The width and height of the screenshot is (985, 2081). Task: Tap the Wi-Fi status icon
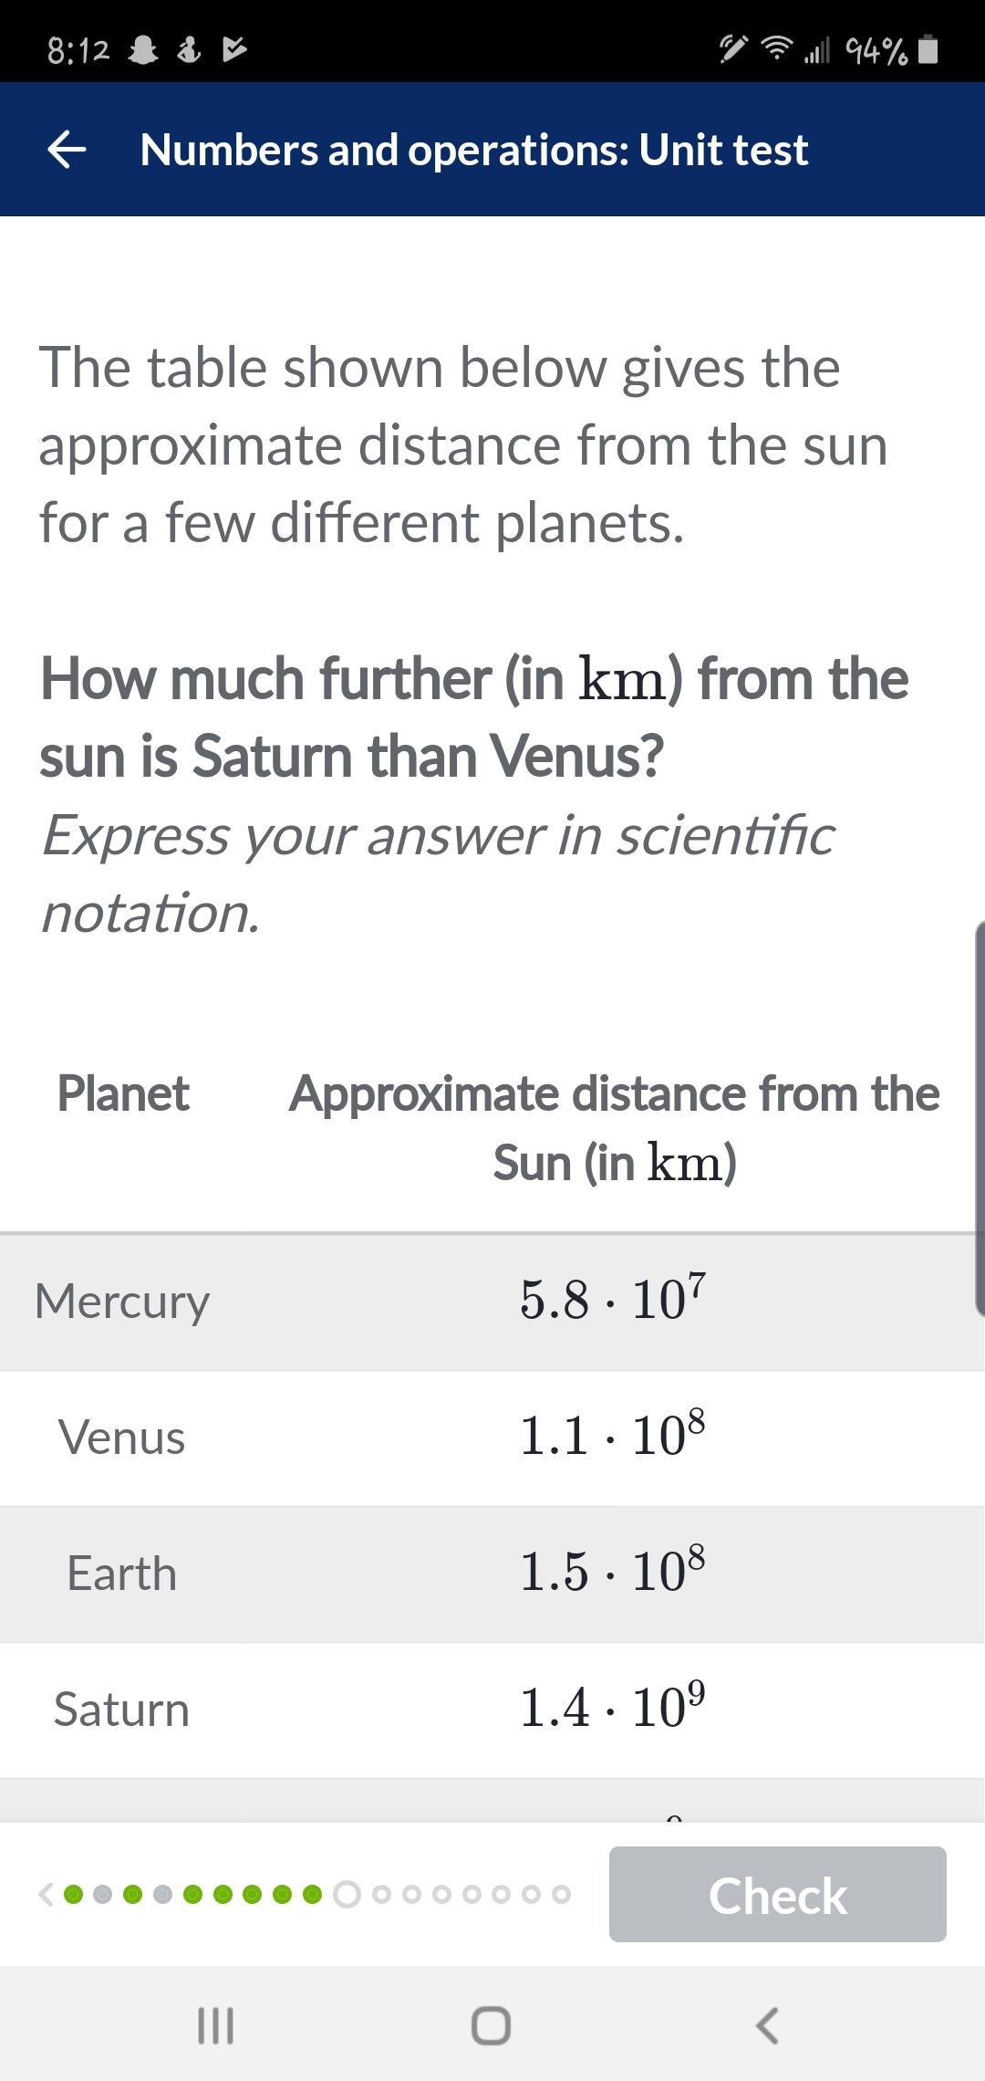tap(777, 49)
